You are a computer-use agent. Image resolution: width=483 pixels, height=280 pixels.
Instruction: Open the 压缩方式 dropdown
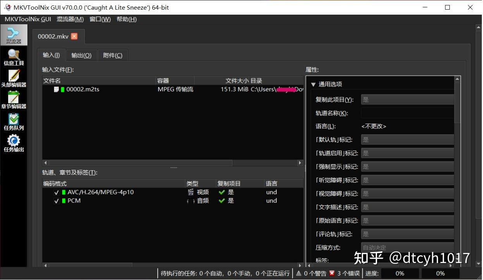407,247
